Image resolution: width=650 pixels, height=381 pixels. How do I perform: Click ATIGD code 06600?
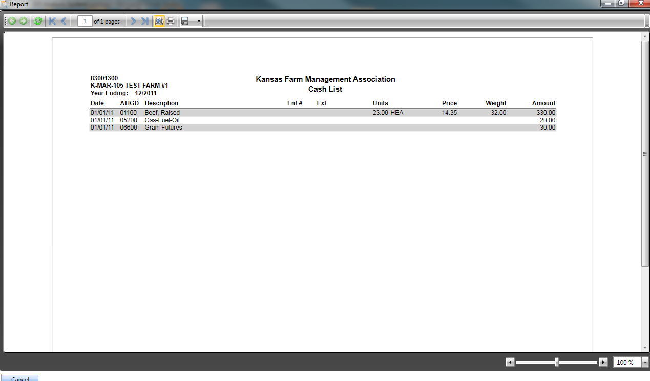[129, 128]
